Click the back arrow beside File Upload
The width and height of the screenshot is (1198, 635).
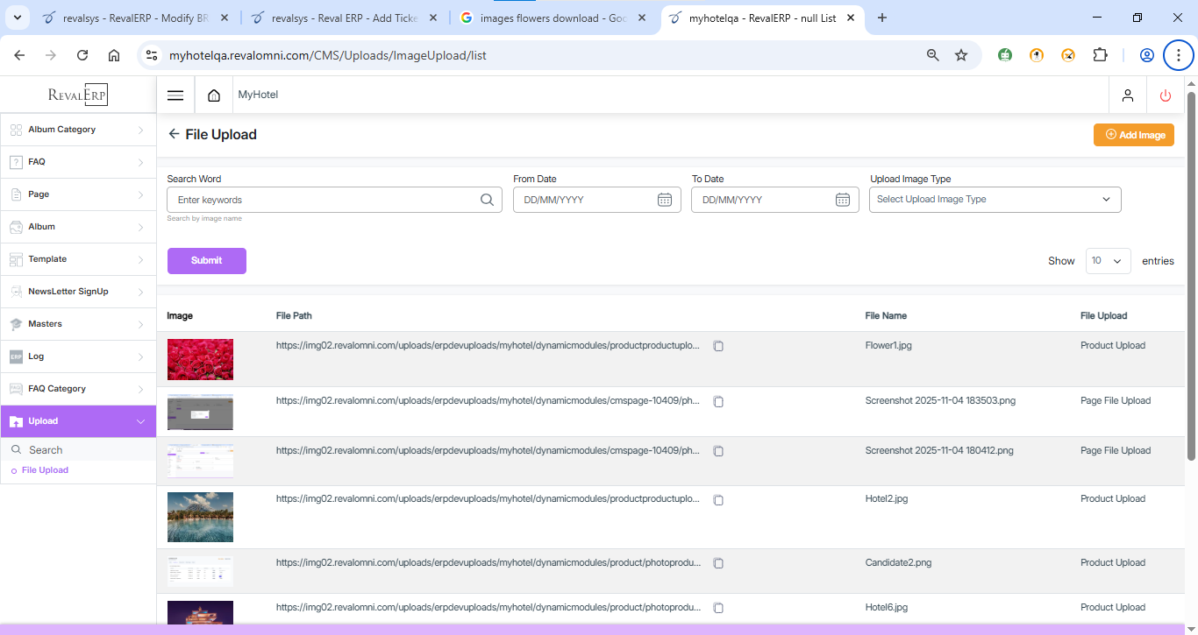174,134
